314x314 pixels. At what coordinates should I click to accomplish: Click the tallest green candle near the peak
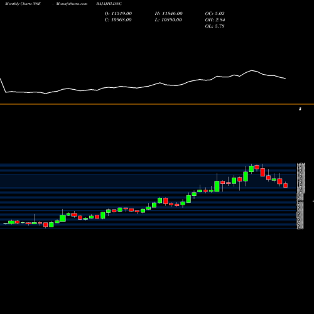246,176
